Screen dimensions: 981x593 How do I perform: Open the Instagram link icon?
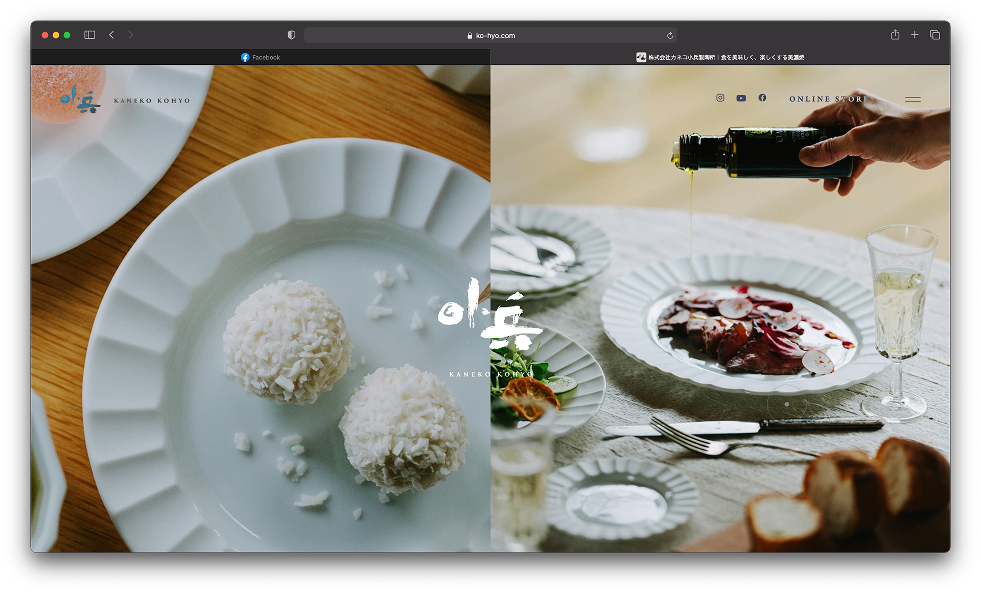point(720,98)
